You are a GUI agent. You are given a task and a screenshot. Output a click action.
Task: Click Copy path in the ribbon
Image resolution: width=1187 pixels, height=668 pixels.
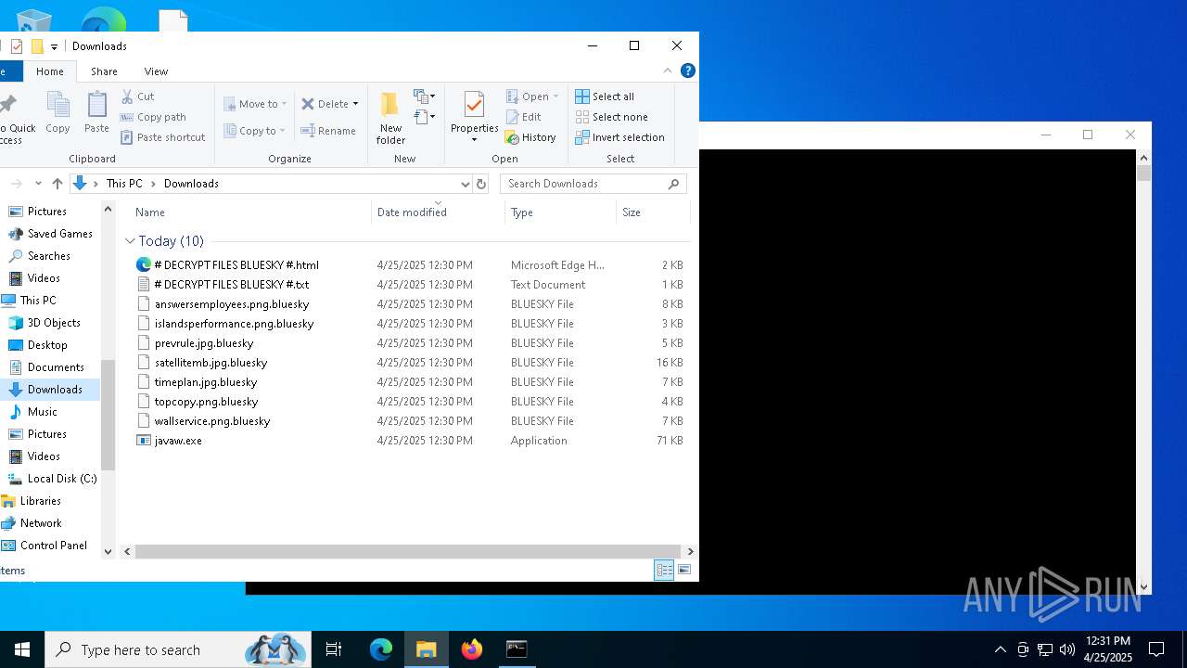pos(153,117)
